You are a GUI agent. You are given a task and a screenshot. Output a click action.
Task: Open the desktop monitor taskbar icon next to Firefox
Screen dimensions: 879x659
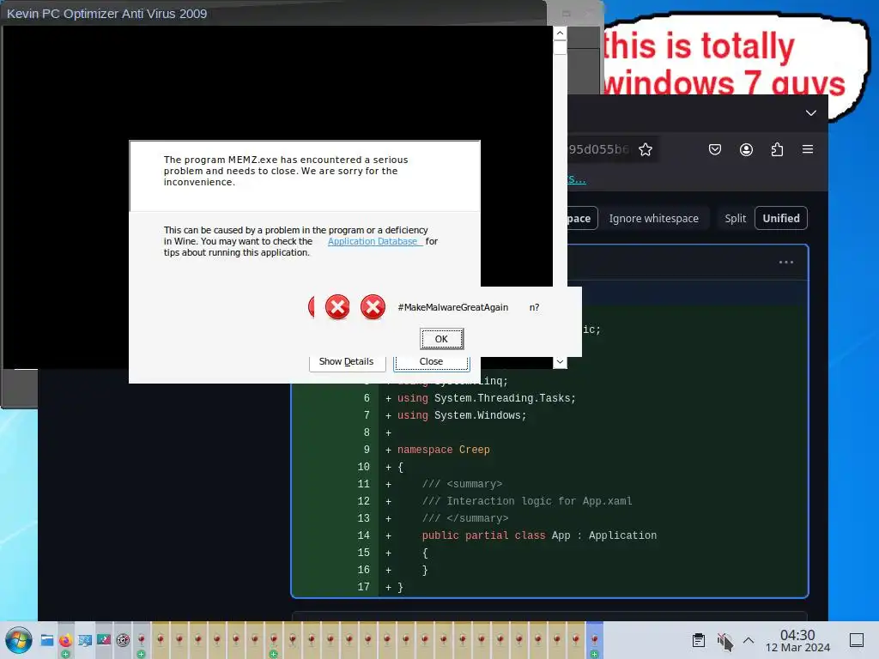coord(85,640)
